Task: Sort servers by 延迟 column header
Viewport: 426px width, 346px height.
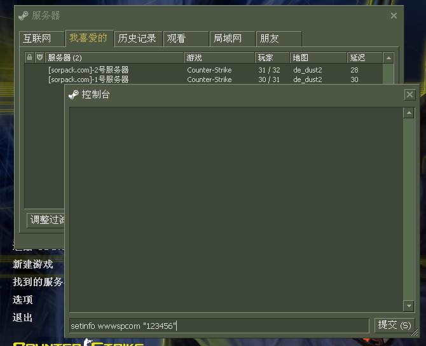Action: pos(364,58)
